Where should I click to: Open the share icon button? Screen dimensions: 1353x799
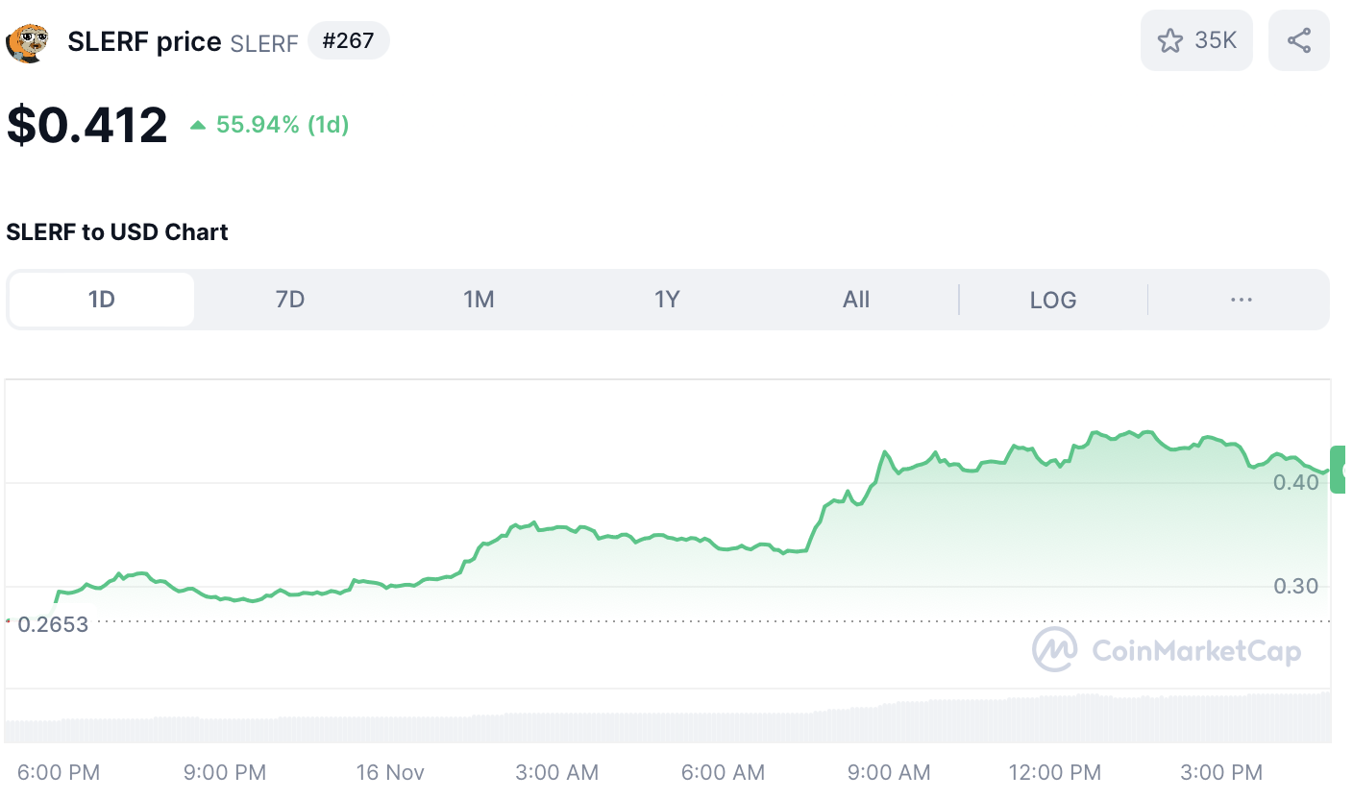[x=1299, y=40]
